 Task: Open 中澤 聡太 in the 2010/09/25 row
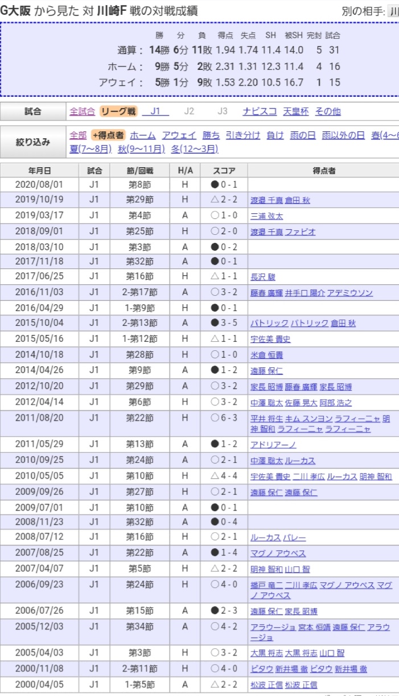267,461
